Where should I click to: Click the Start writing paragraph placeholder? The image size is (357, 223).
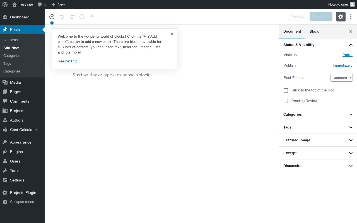111,75
